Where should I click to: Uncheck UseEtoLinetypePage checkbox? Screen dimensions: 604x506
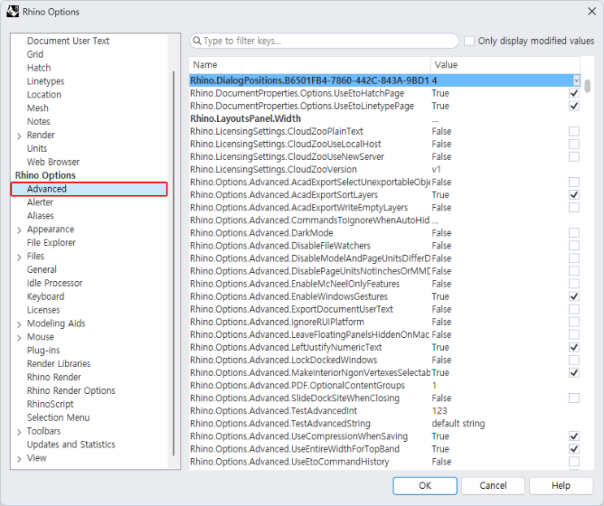[x=574, y=106]
